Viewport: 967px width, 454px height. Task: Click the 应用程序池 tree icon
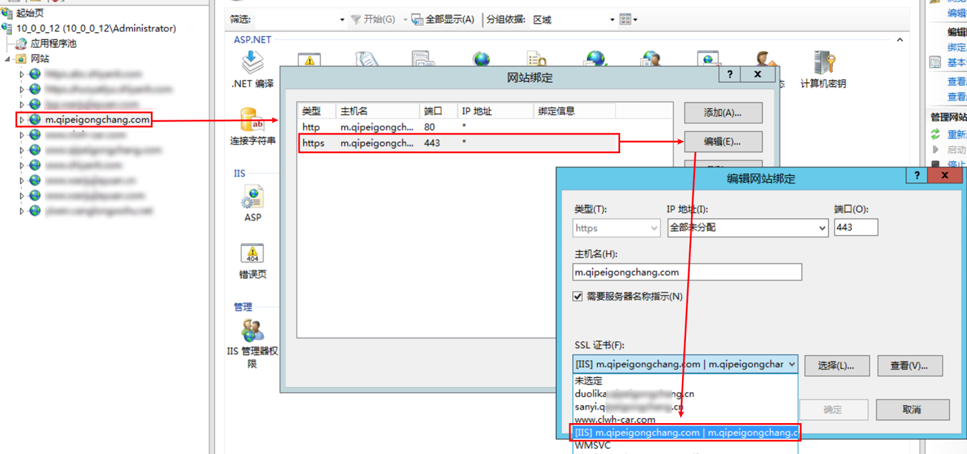pyautogui.click(x=21, y=44)
